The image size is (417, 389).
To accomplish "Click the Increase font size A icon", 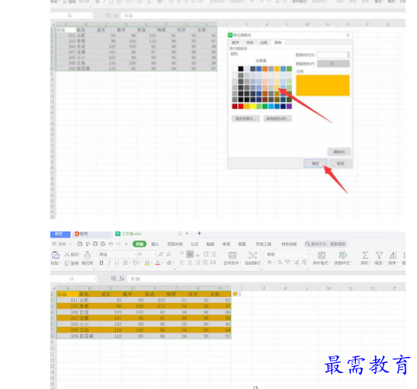I will point(161,254).
